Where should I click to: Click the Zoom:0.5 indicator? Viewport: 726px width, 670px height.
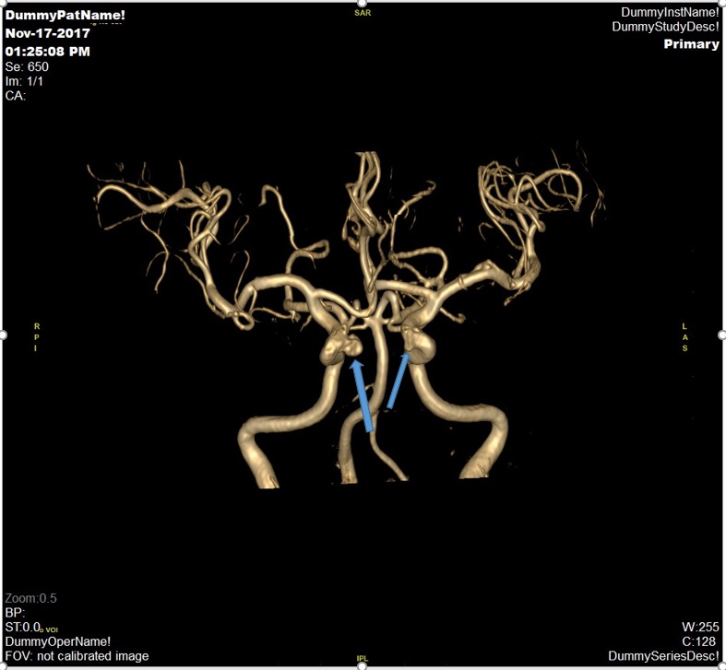point(30,598)
